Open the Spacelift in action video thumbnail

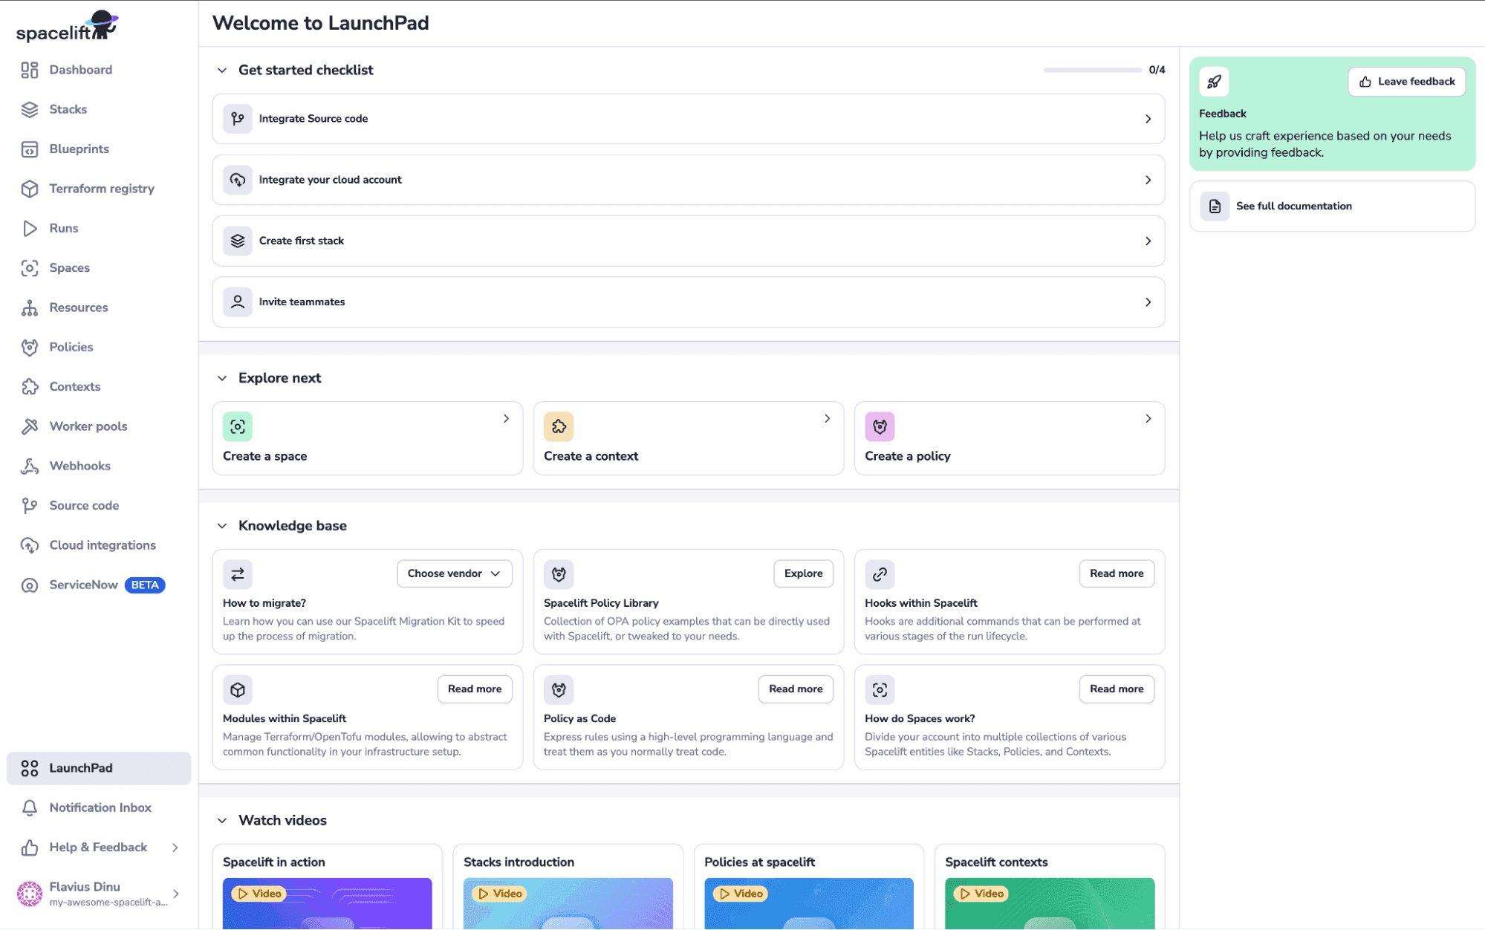pyautogui.click(x=327, y=903)
